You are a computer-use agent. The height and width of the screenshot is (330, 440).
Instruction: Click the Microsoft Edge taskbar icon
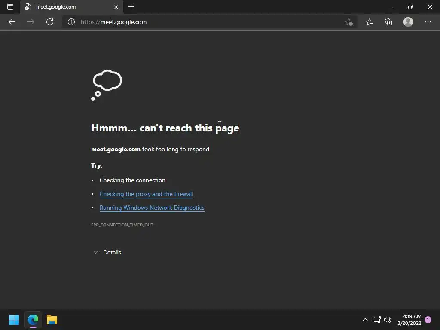[33, 320]
